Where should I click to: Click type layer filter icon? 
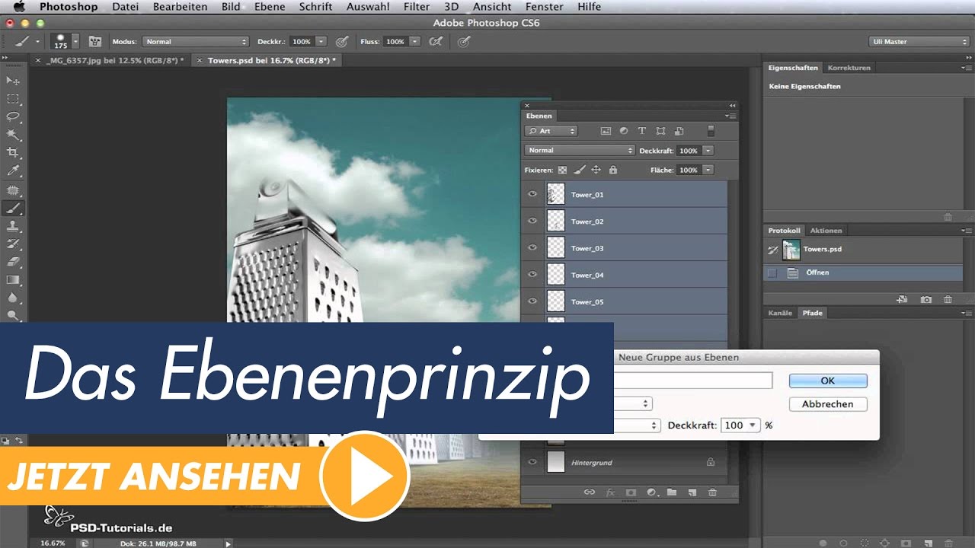point(641,131)
